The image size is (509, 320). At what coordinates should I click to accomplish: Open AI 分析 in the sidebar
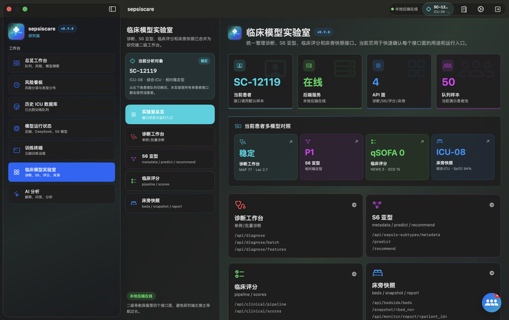click(62, 194)
